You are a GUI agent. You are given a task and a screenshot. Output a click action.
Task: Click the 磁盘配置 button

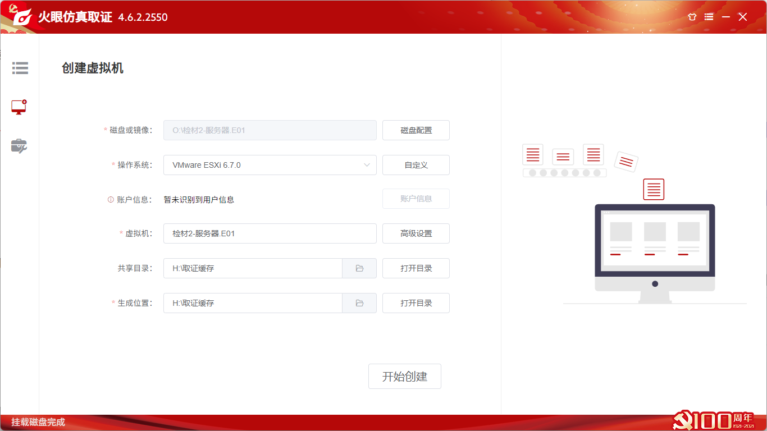click(x=416, y=130)
